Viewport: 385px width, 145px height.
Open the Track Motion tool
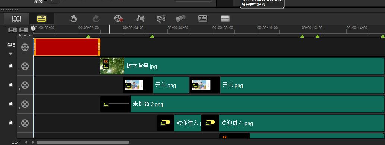point(180,19)
